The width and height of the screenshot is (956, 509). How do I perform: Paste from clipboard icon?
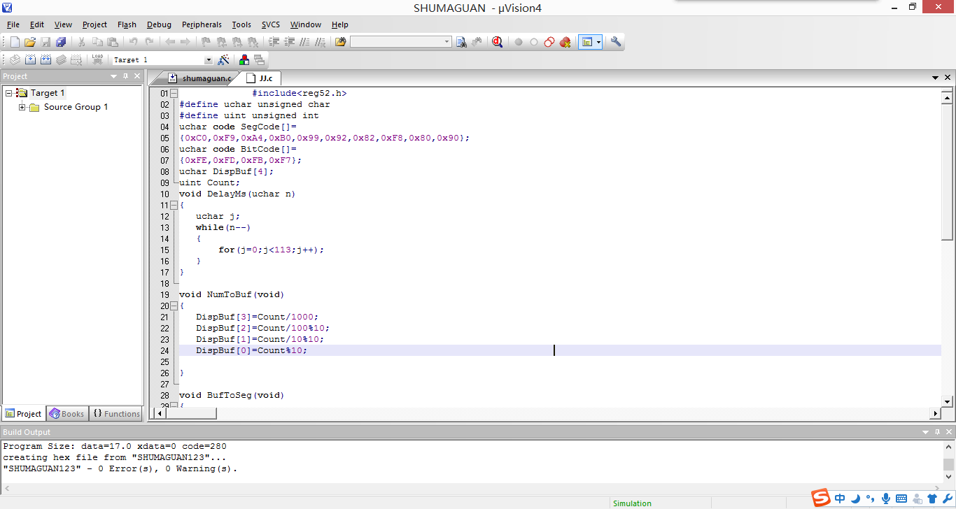click(112, 42)
